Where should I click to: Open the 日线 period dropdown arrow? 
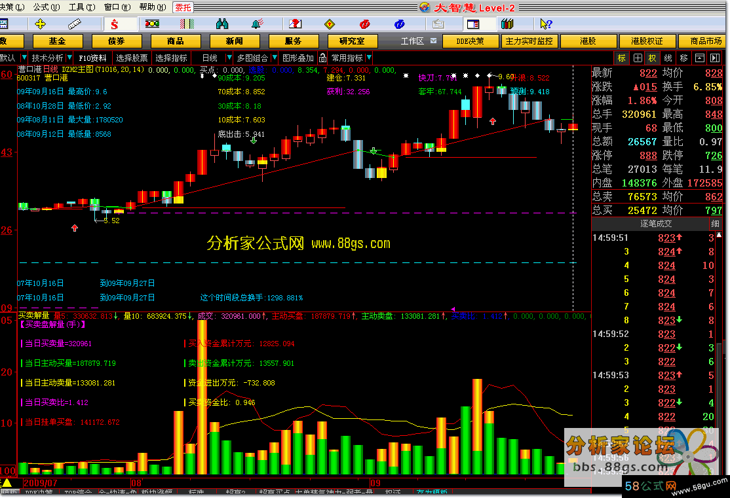click(229, 58)
